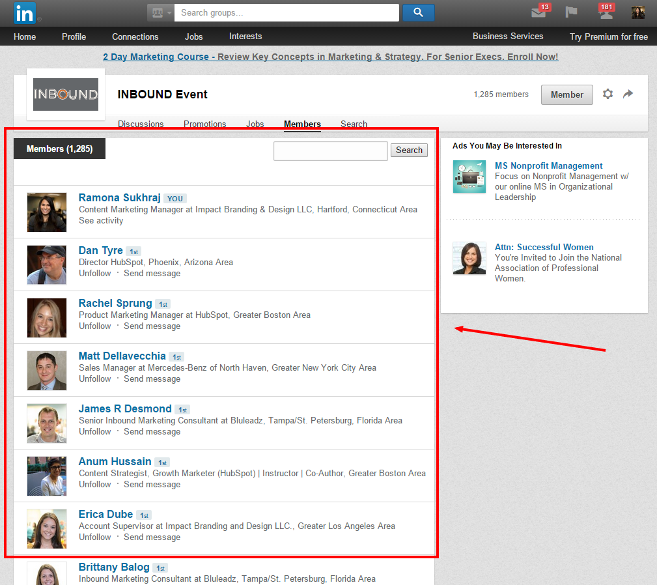Open the notifications flag icon

571,12
